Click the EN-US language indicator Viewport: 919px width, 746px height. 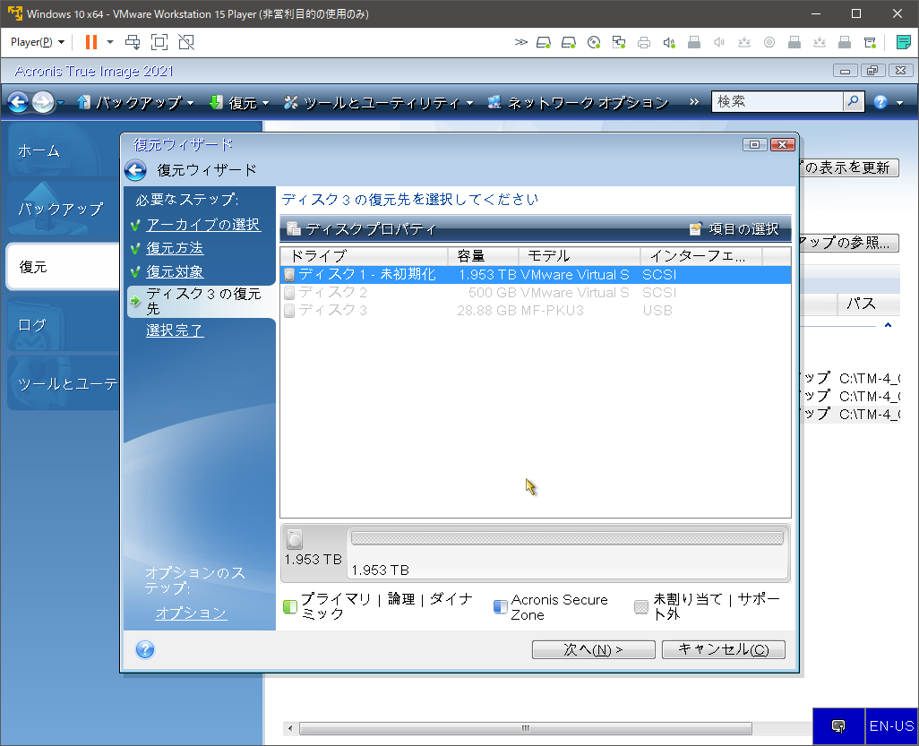pyautogui.click(x=891, y=726)
